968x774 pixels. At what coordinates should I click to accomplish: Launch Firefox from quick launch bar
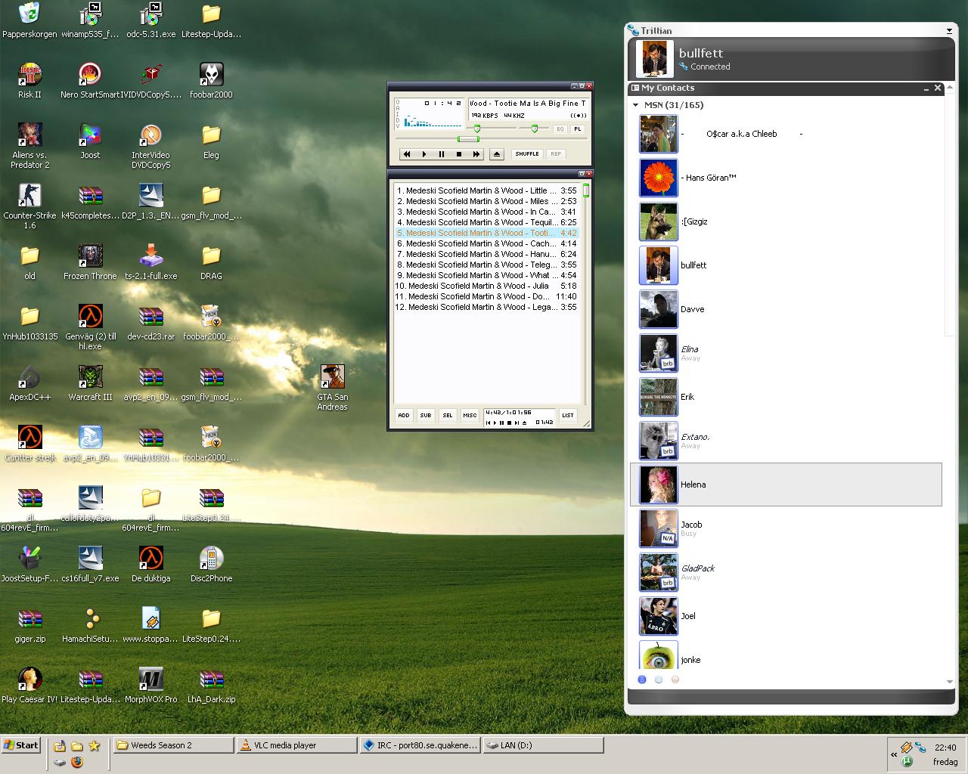click(x=77, y=762)
